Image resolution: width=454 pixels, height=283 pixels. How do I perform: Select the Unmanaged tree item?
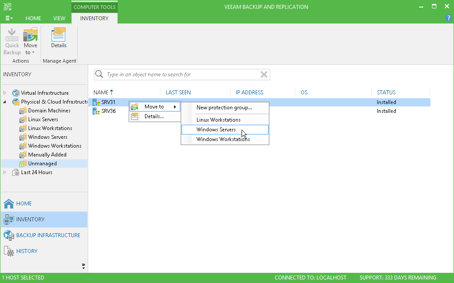42,164
